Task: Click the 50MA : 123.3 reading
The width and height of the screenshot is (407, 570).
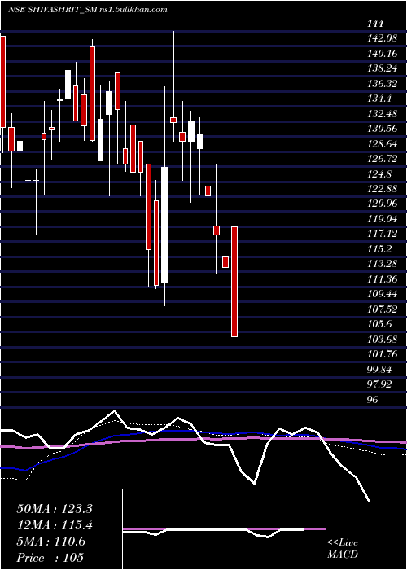Action: tap(55, 509)
